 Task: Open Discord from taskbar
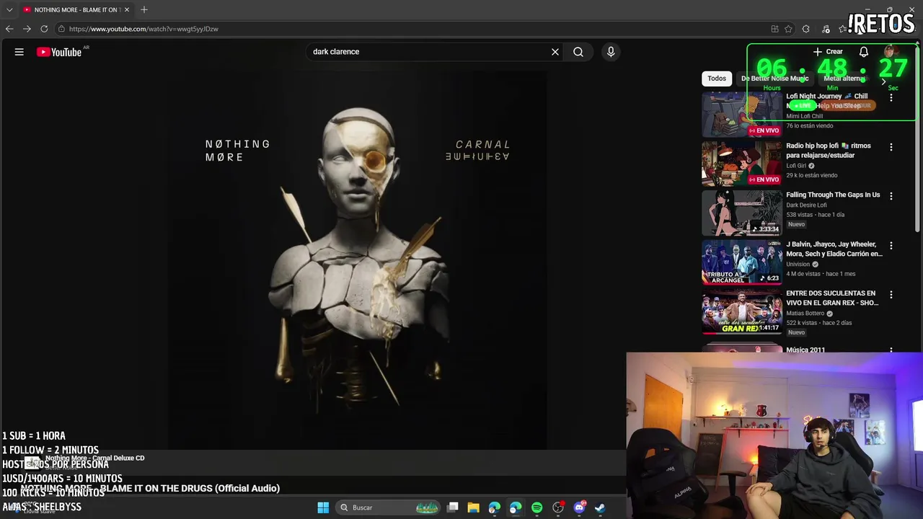click(x=579, y=507)
